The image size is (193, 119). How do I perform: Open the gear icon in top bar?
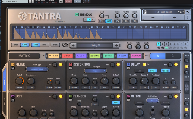click(61, 2)
